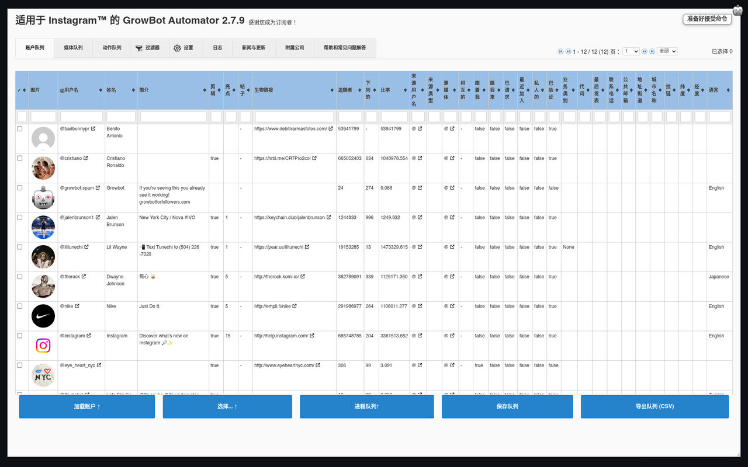Sort by the 姓名 column header
The image size is (748, 467).
pos(122,90)
